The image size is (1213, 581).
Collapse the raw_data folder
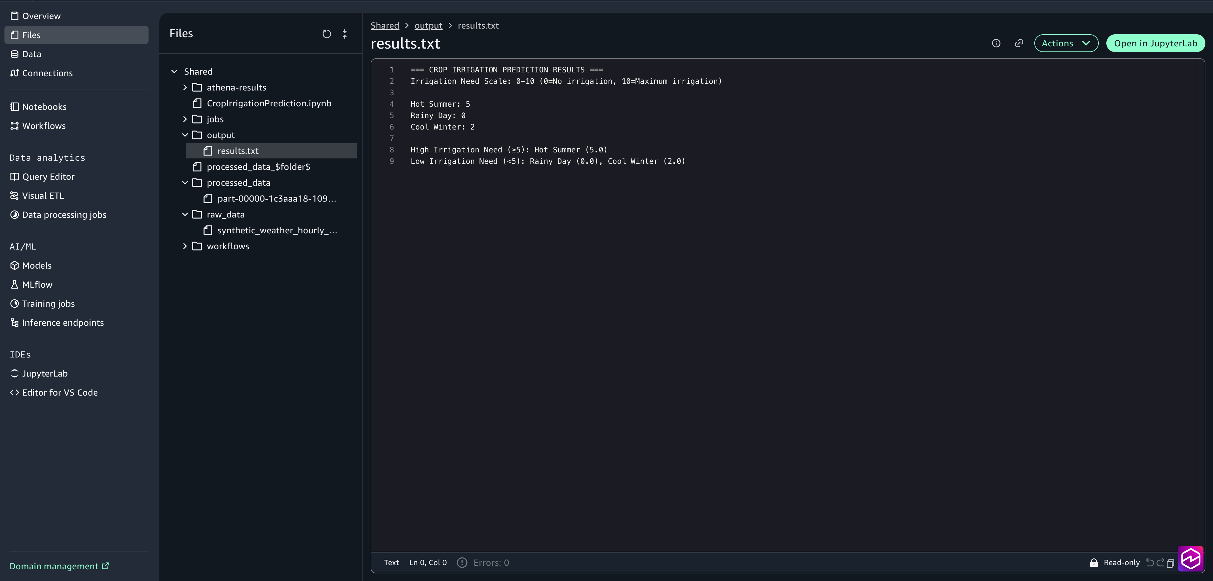click(185, 214)
